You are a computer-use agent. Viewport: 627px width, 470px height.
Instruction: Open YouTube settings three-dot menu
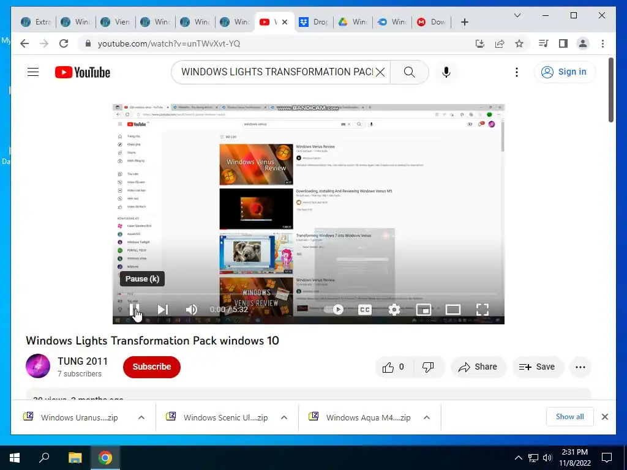517,72
